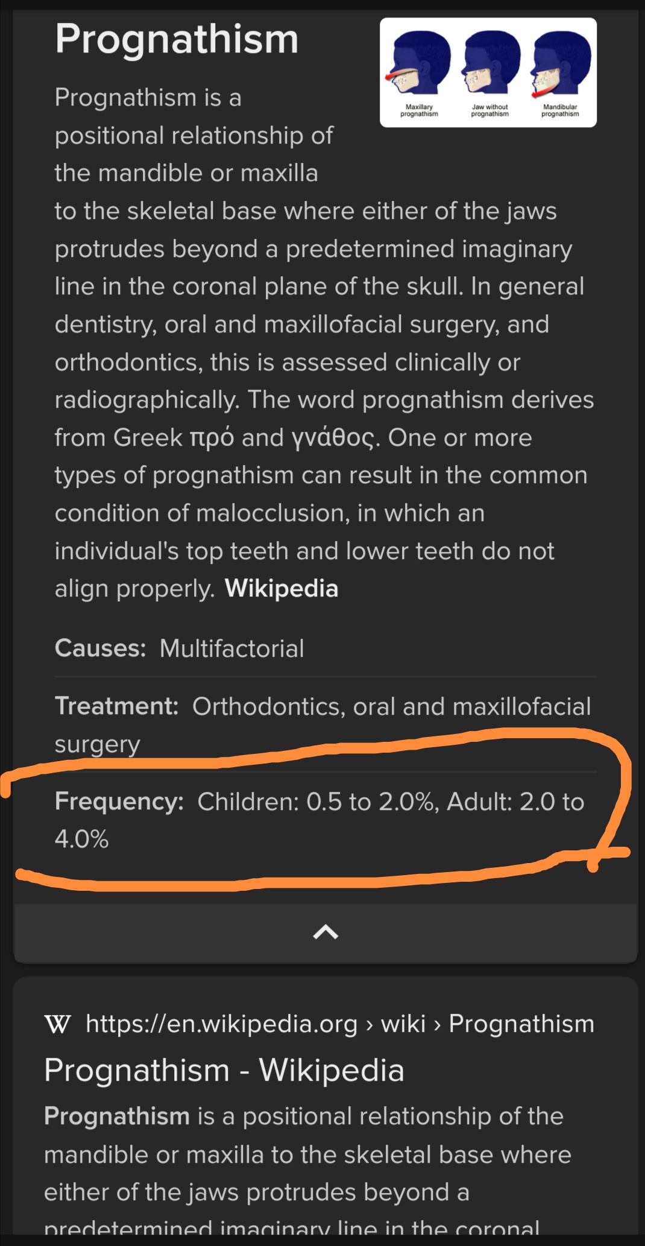Tap the 'wiki' breadcrumb segment
This screenshot has width=645, height=1246.
pyautogui.click(x=403, y=1024)
